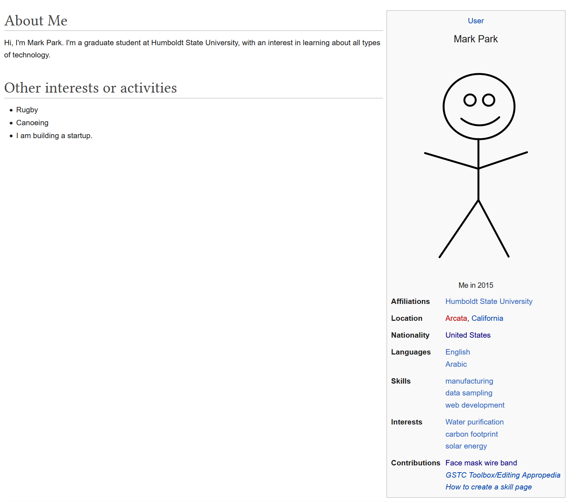
Task: Click the Me in 2015 image caption
Action: [476, 285]
